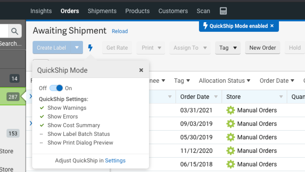The height and width of the screenshot is (172, 305).
Task: Toggle the Show Label Batch Status setting
Action: (74, 134)
